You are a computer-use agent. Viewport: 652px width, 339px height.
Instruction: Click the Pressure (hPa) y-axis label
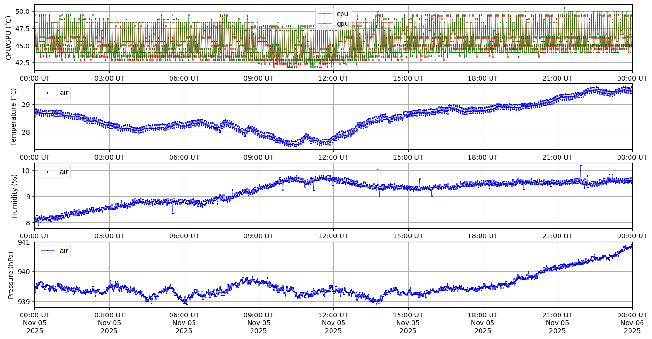click(x=11, y=275)
